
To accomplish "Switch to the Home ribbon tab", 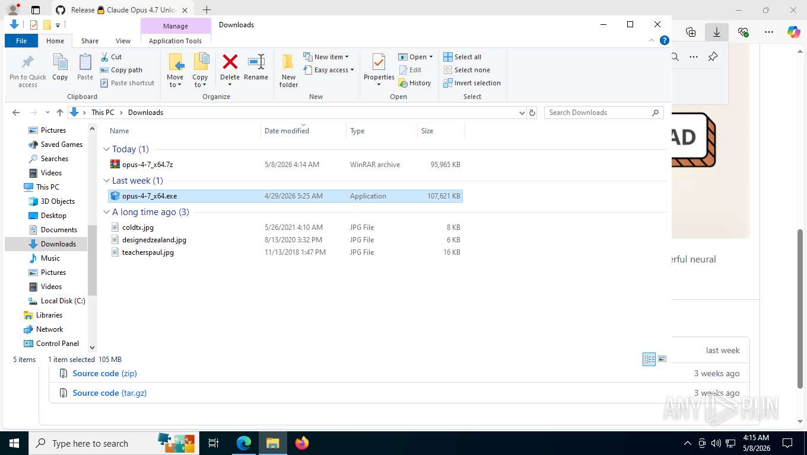I will pyautogui.click(x=55, y=41).
